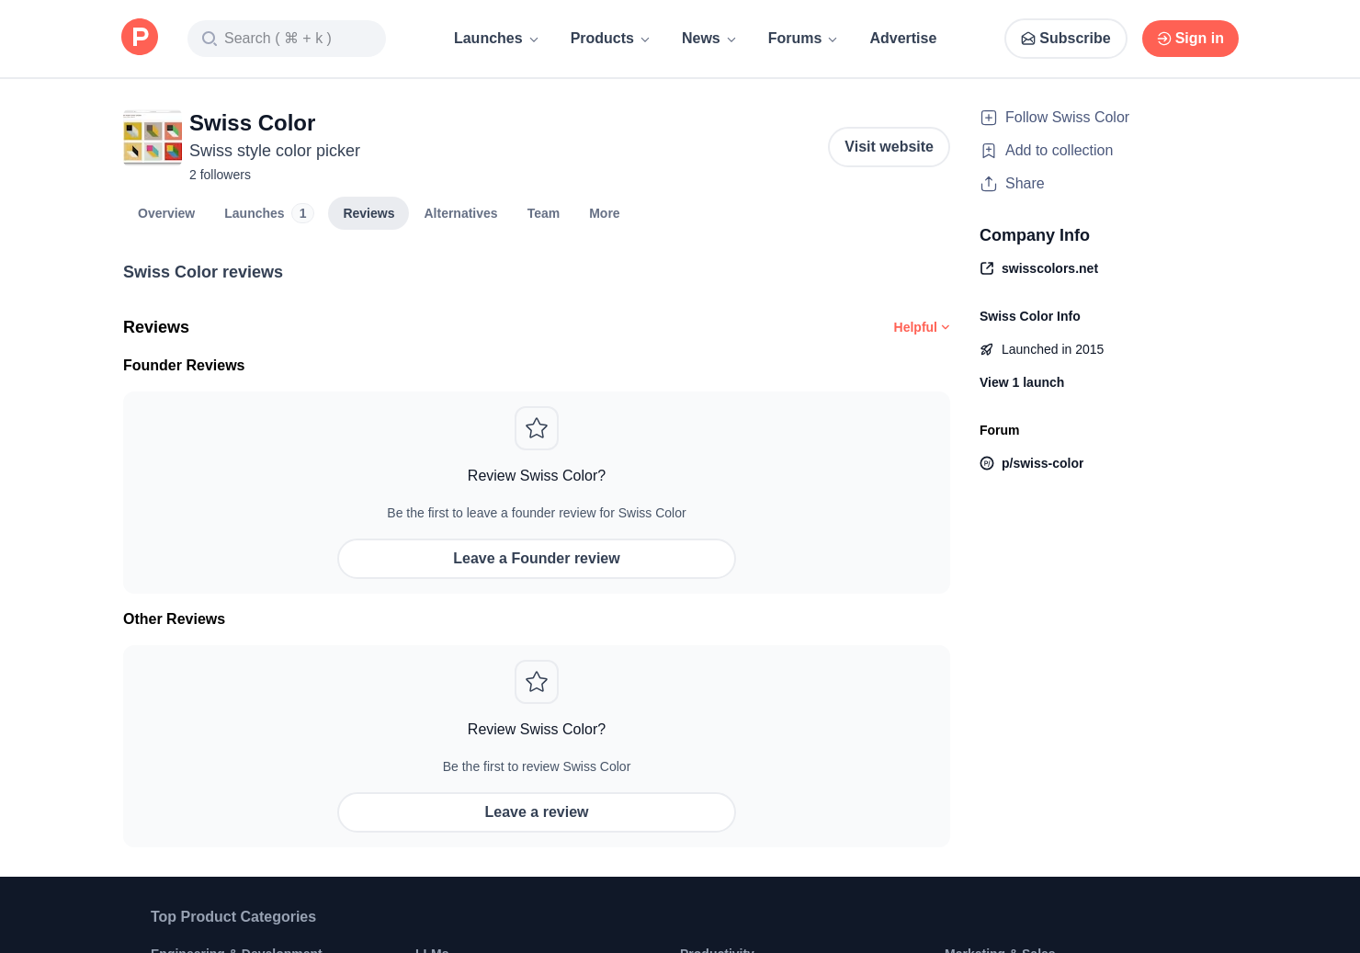The image size is (1360, 953).
Task: Click the Product Hunt logo
Action: pos(140,37)
